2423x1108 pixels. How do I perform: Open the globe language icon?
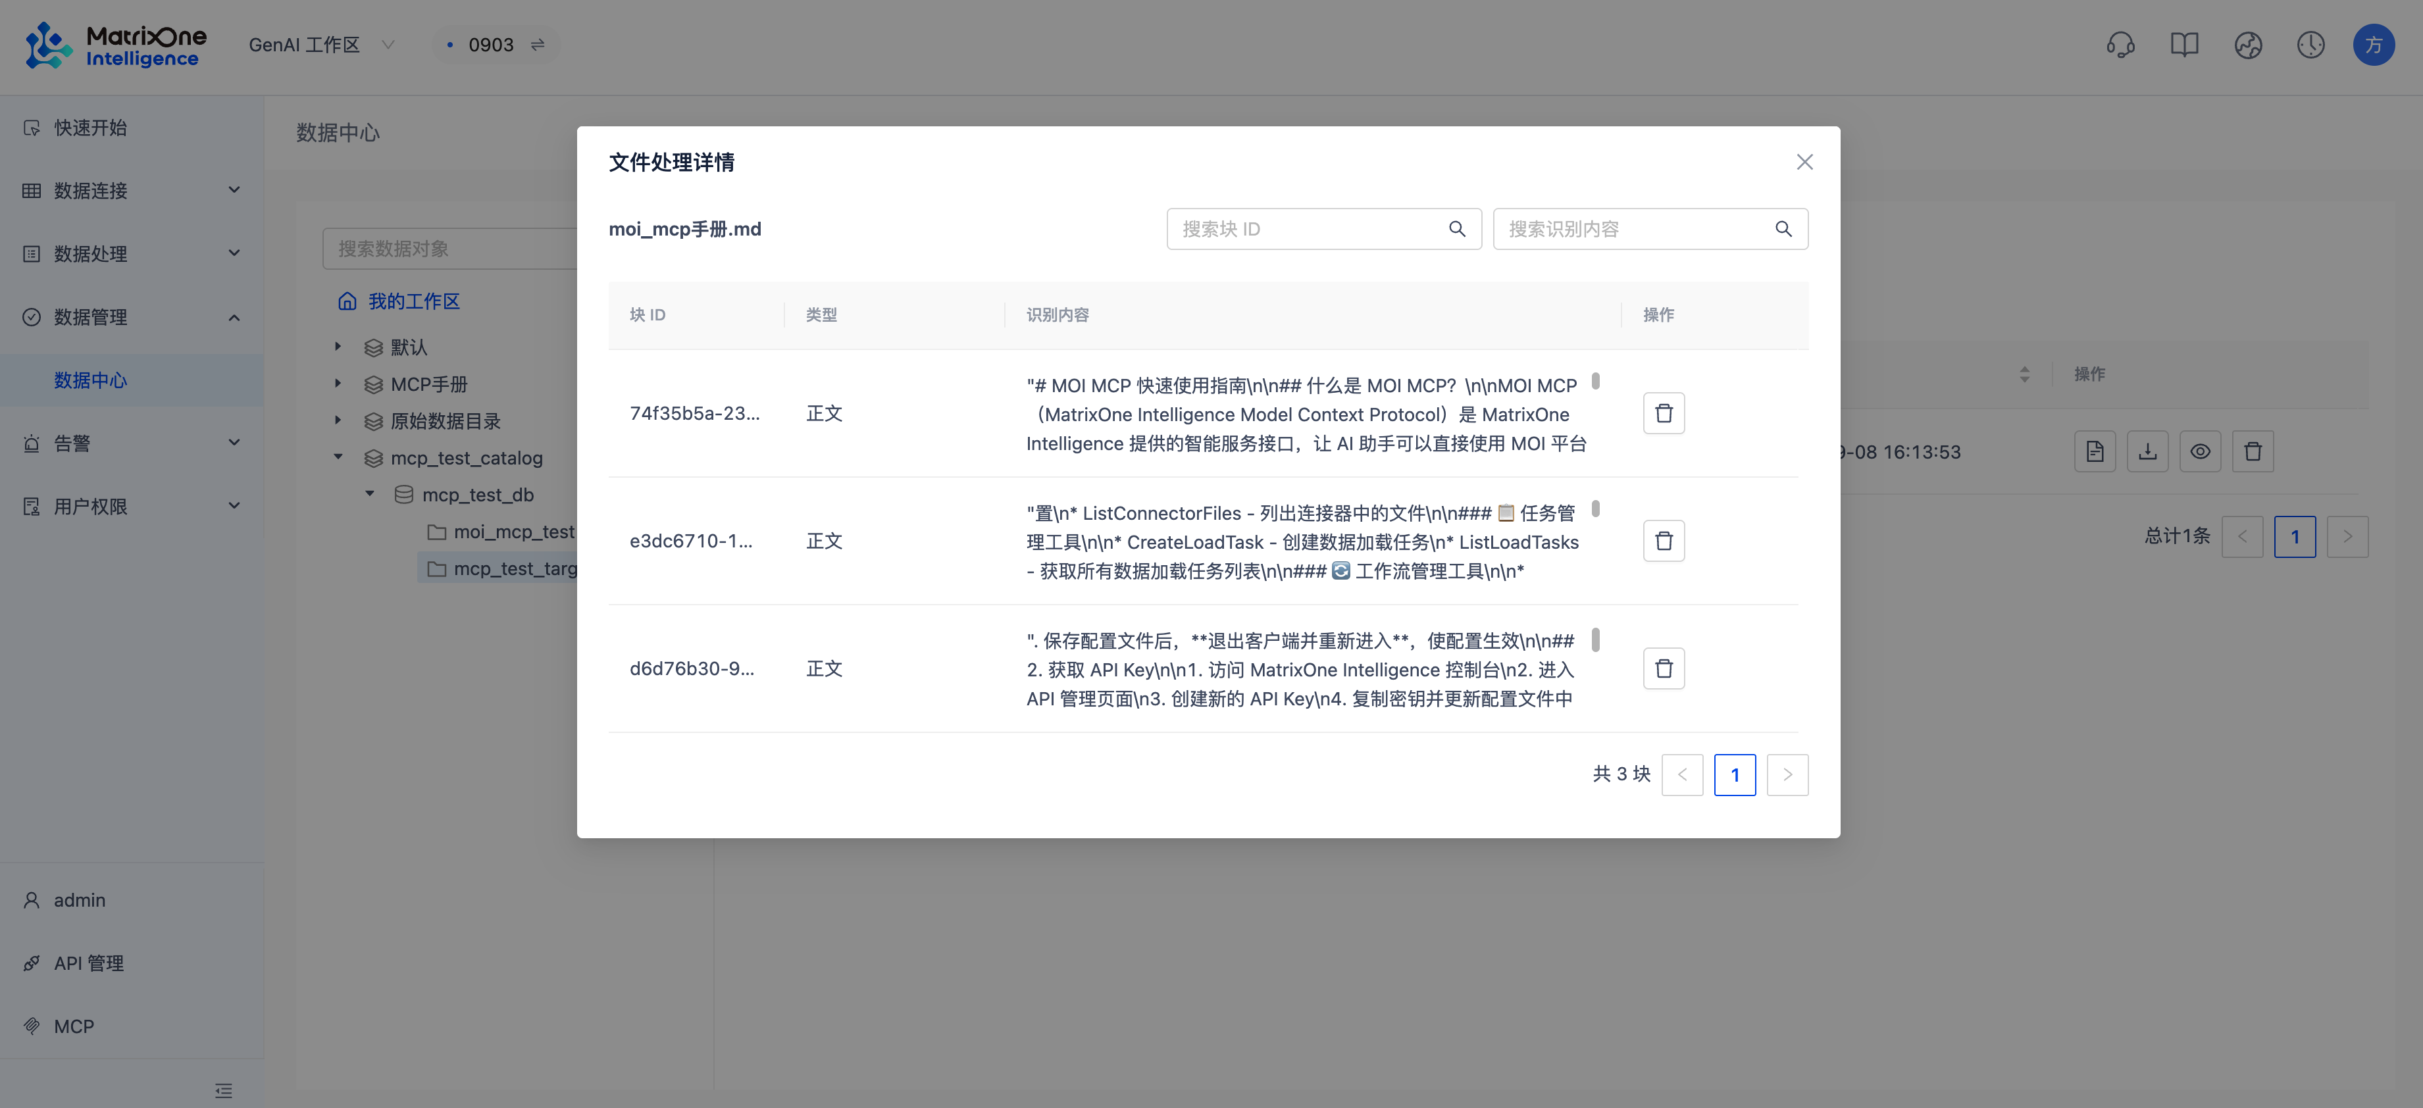pos(2248,44)
